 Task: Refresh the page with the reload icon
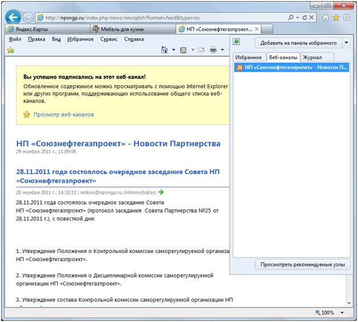[304, 18]
